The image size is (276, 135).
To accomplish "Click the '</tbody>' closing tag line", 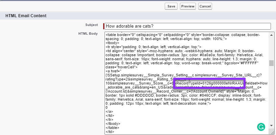I will (113, 124).
